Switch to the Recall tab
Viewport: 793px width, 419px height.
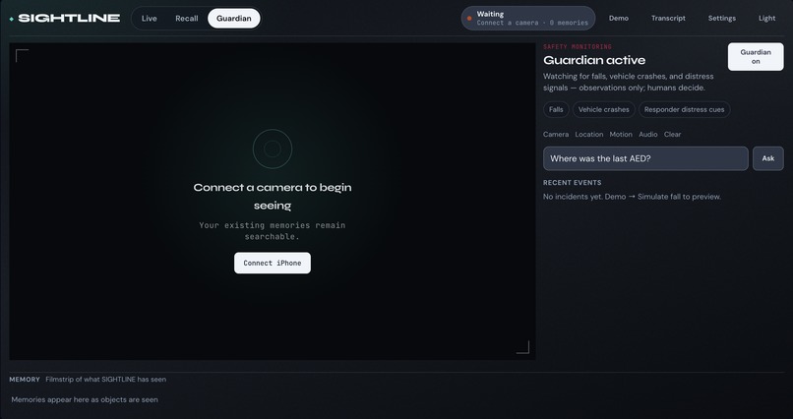point(187,18)
